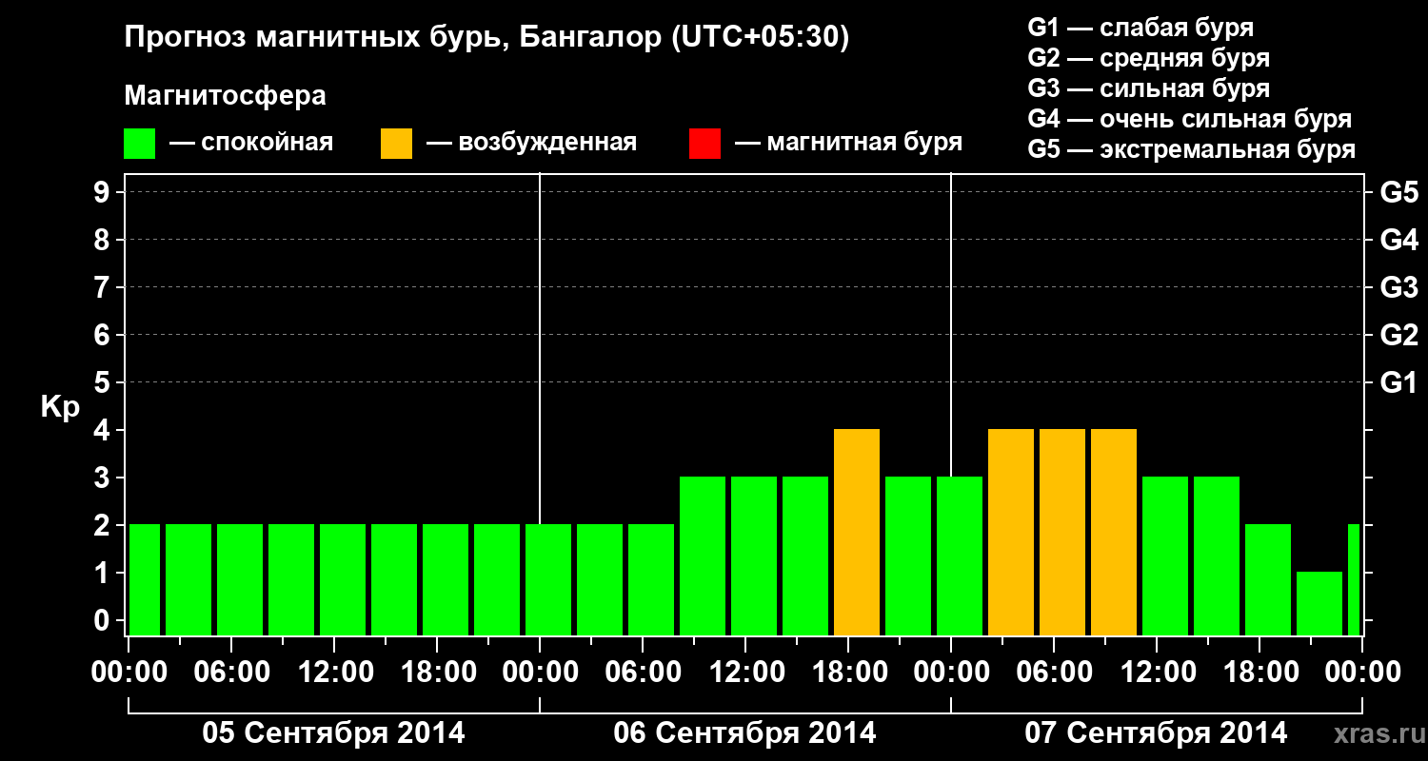
Task: Click the G1 — слабая буря legend line
Action: [x=1140, y=28]
